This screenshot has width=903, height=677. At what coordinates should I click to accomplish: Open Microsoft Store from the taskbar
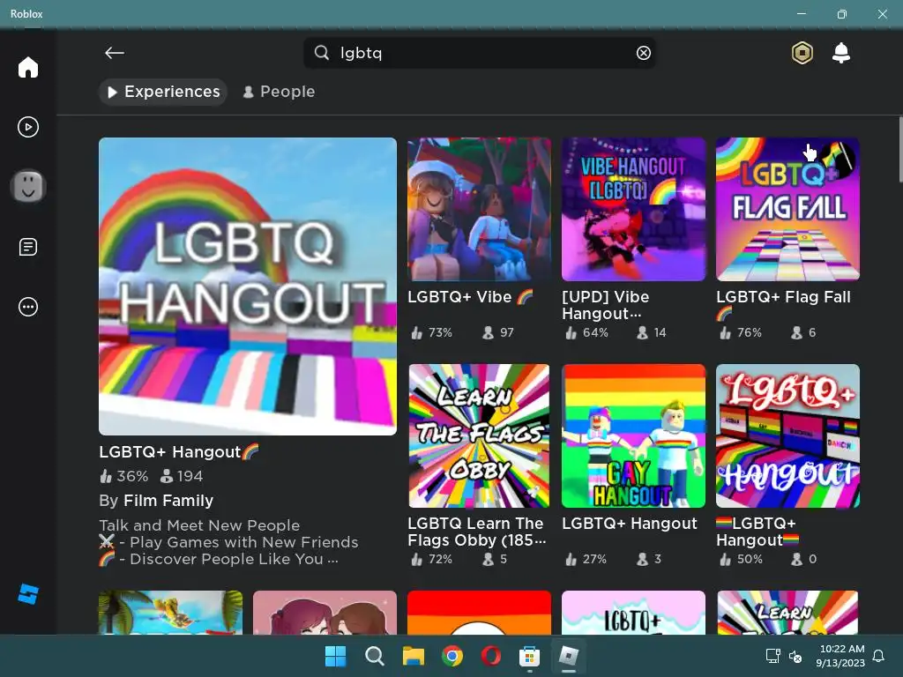[x=529, y=656]
